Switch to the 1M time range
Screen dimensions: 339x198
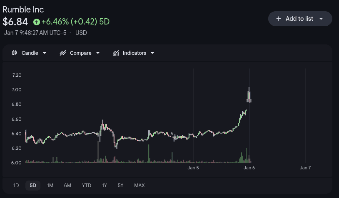[50, 186]
